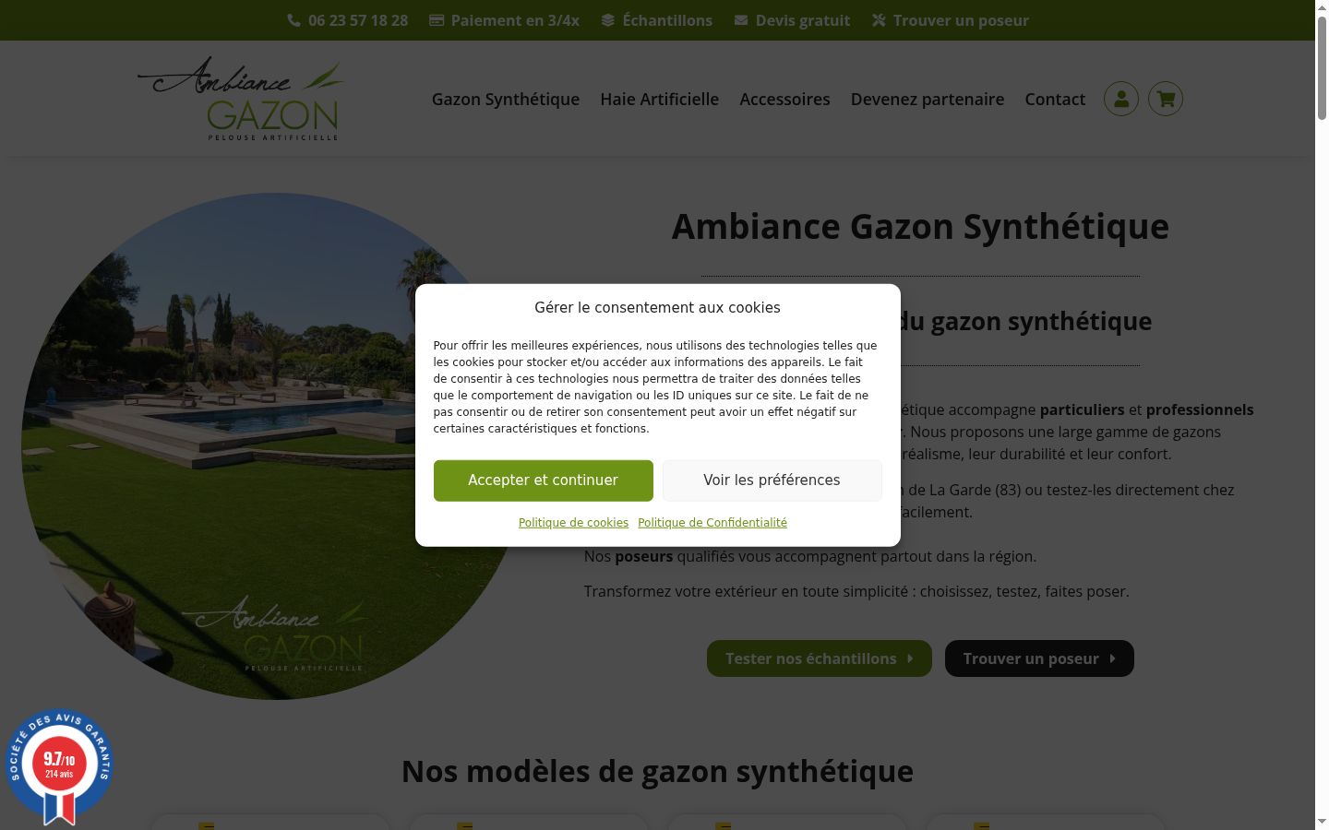The width and height of the screenshot is (1329, 830).
Task: Open the Société des Avis Garantis rating badge
Action: tap(59, 767)
